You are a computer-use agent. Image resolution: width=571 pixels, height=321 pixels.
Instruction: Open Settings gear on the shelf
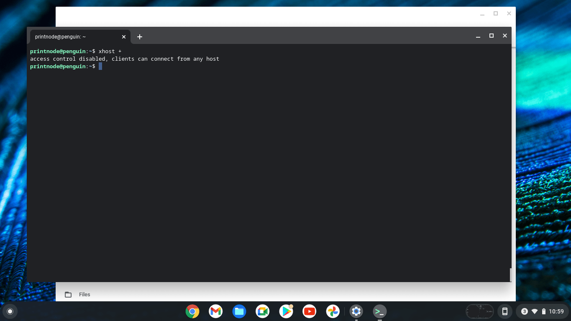coord(356,311)
